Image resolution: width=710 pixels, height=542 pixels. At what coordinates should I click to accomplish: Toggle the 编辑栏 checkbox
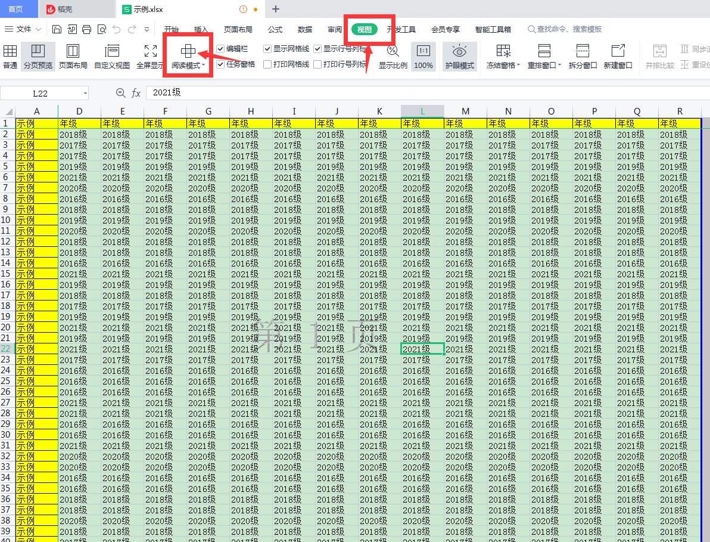pyautogui.click(x=220, y=49)
